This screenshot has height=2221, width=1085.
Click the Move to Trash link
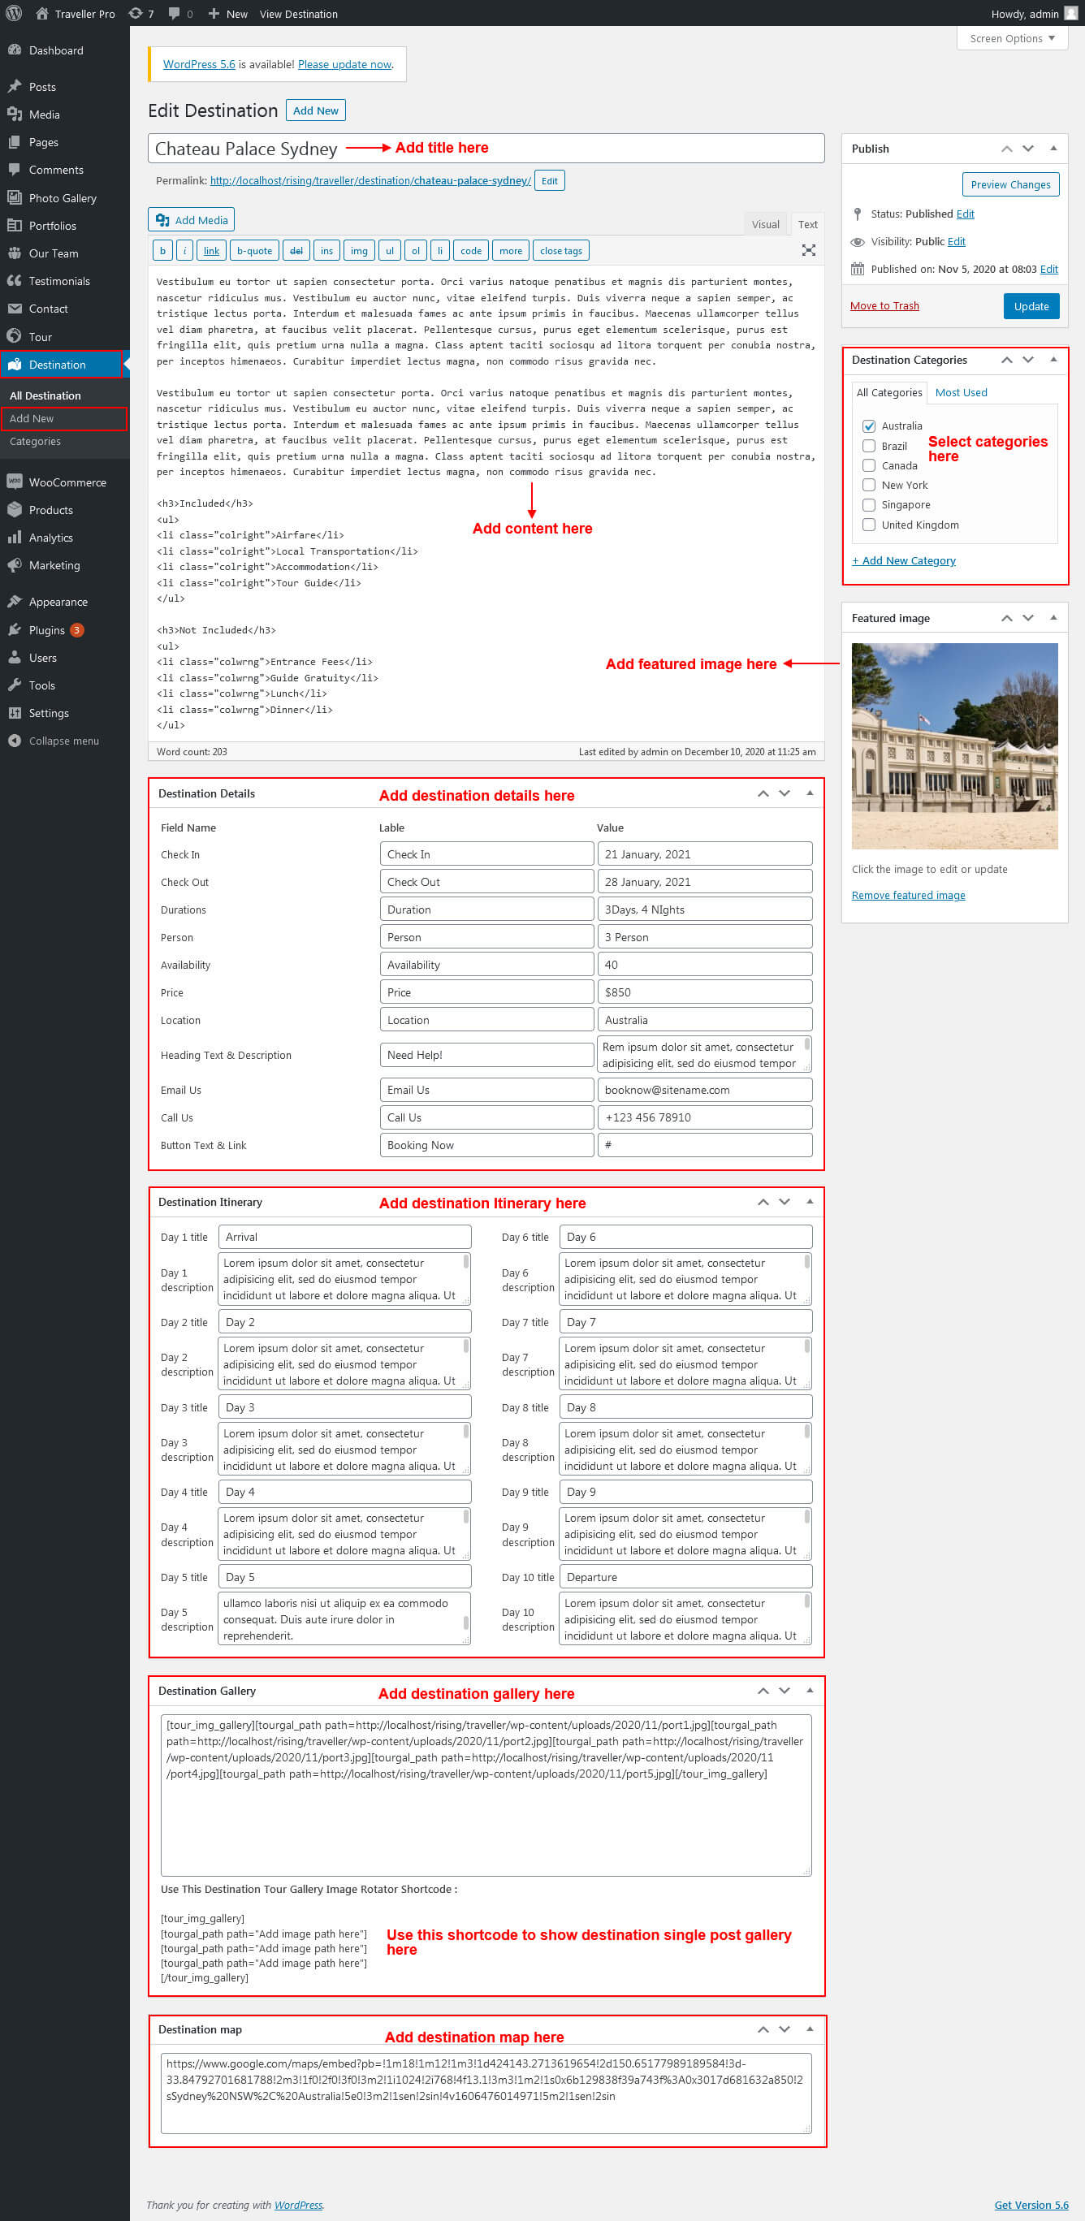(884, 306)
